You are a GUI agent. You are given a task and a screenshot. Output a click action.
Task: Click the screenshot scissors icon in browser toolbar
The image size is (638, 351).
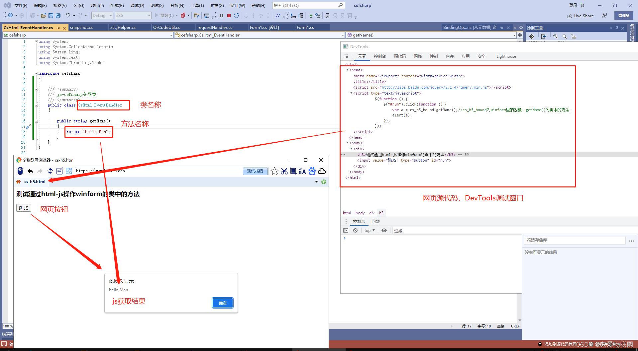[x=284, y=171]
